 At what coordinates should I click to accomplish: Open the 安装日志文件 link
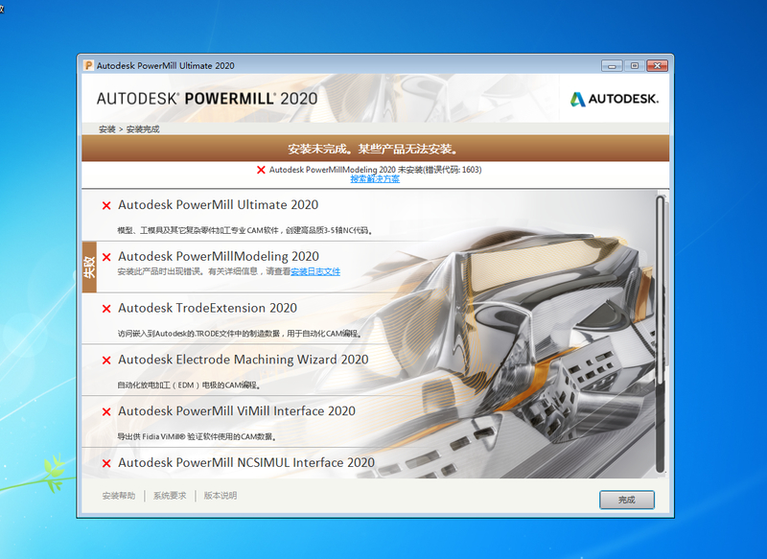[315, 271]
